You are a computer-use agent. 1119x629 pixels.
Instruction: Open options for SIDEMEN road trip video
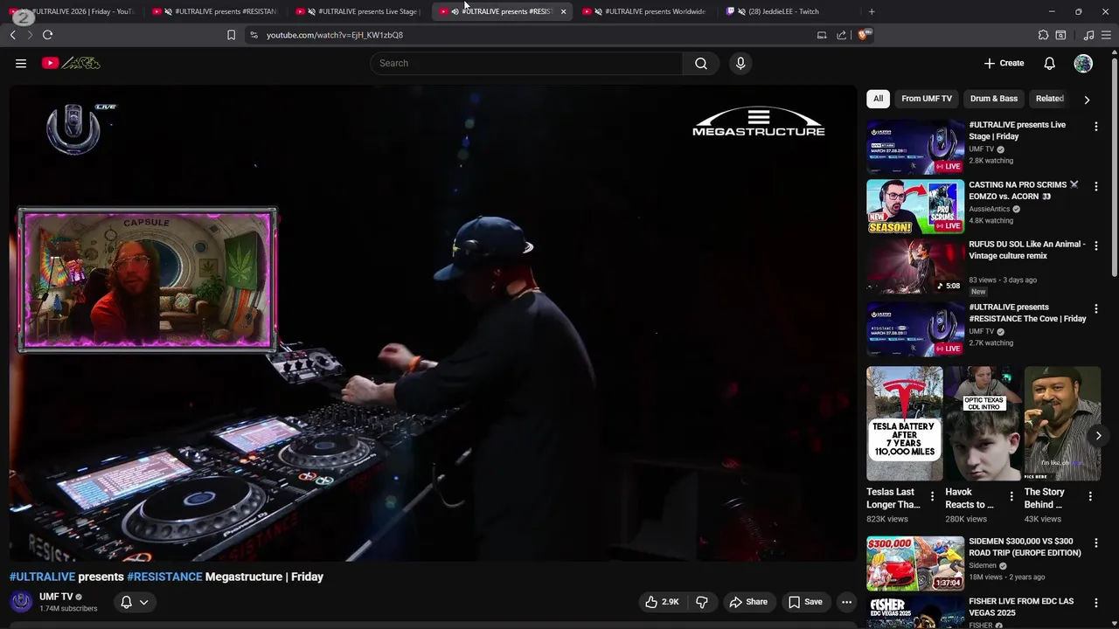coord(1095,543)
